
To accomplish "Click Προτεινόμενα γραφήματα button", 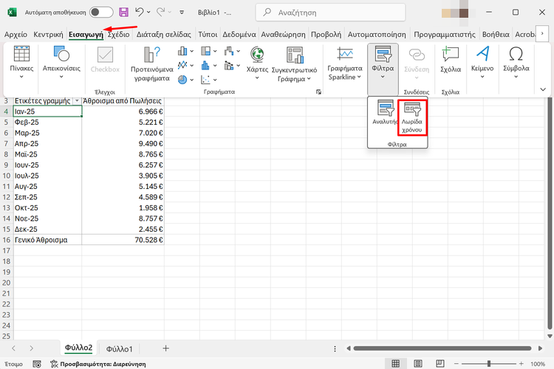I will 152,64.
